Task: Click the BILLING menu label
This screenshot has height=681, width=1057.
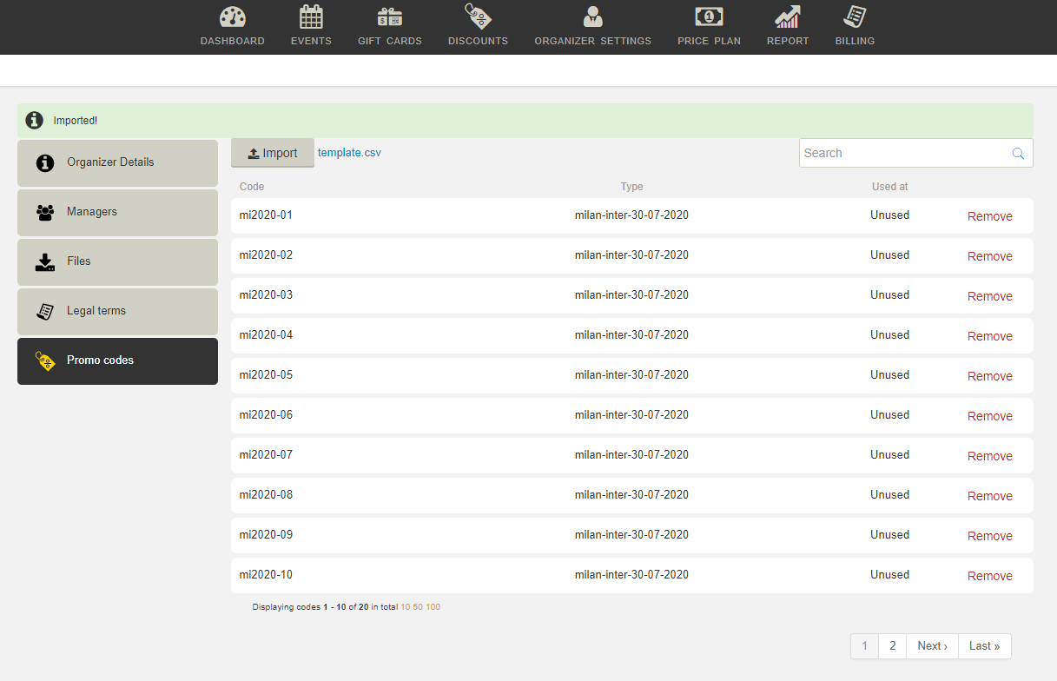Action: click(x=855, y=41)
